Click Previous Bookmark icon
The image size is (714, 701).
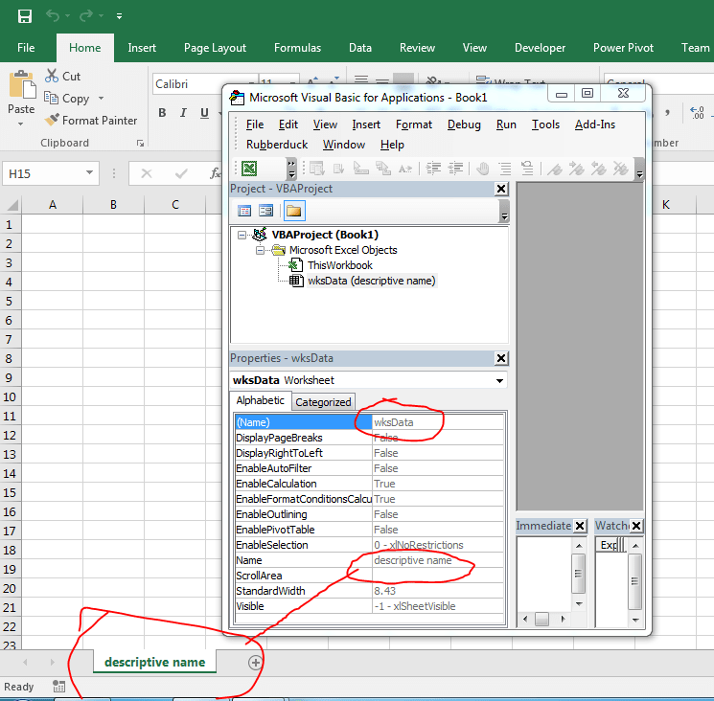(x=598, y=169)
